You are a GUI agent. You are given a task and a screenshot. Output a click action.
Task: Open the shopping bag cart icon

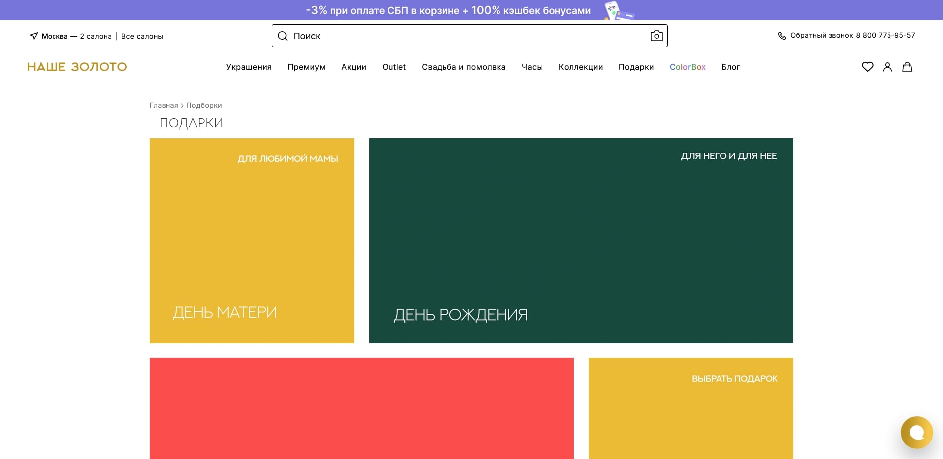[907, 67]
